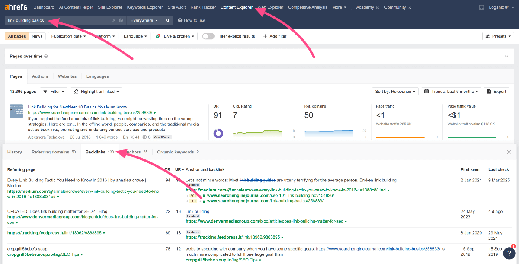Open the Filter dropdown beside 12,396 pages
519x264 pixels.
coord(54,92)
